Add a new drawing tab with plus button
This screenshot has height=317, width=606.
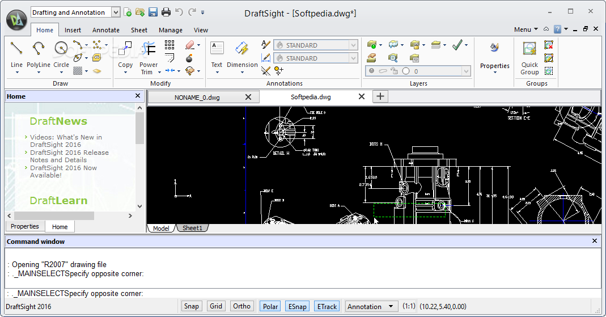380,96
